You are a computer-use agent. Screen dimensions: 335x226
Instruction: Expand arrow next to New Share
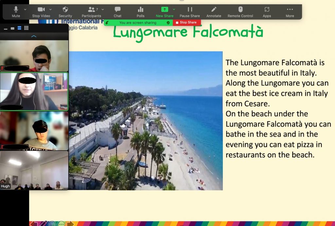174,9
